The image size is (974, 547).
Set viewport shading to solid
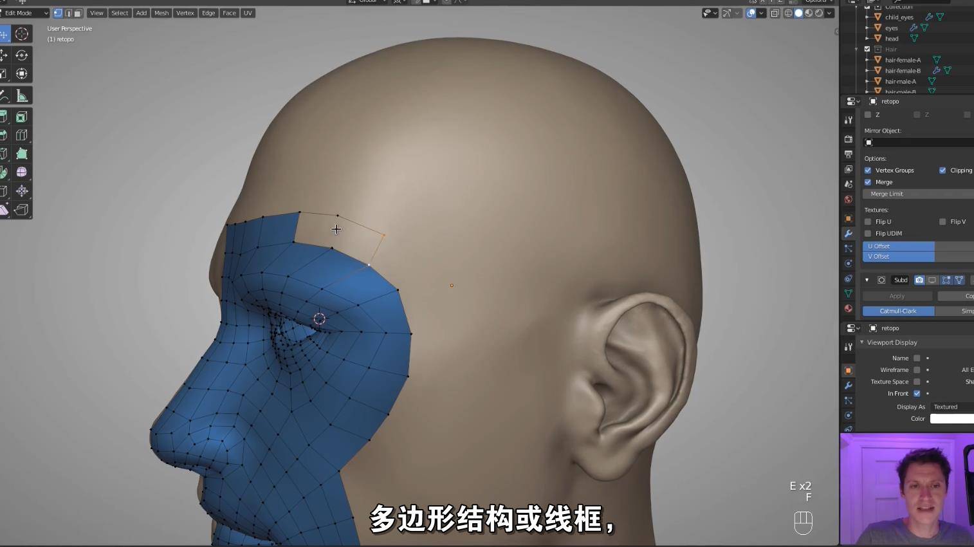pos(798,13)
